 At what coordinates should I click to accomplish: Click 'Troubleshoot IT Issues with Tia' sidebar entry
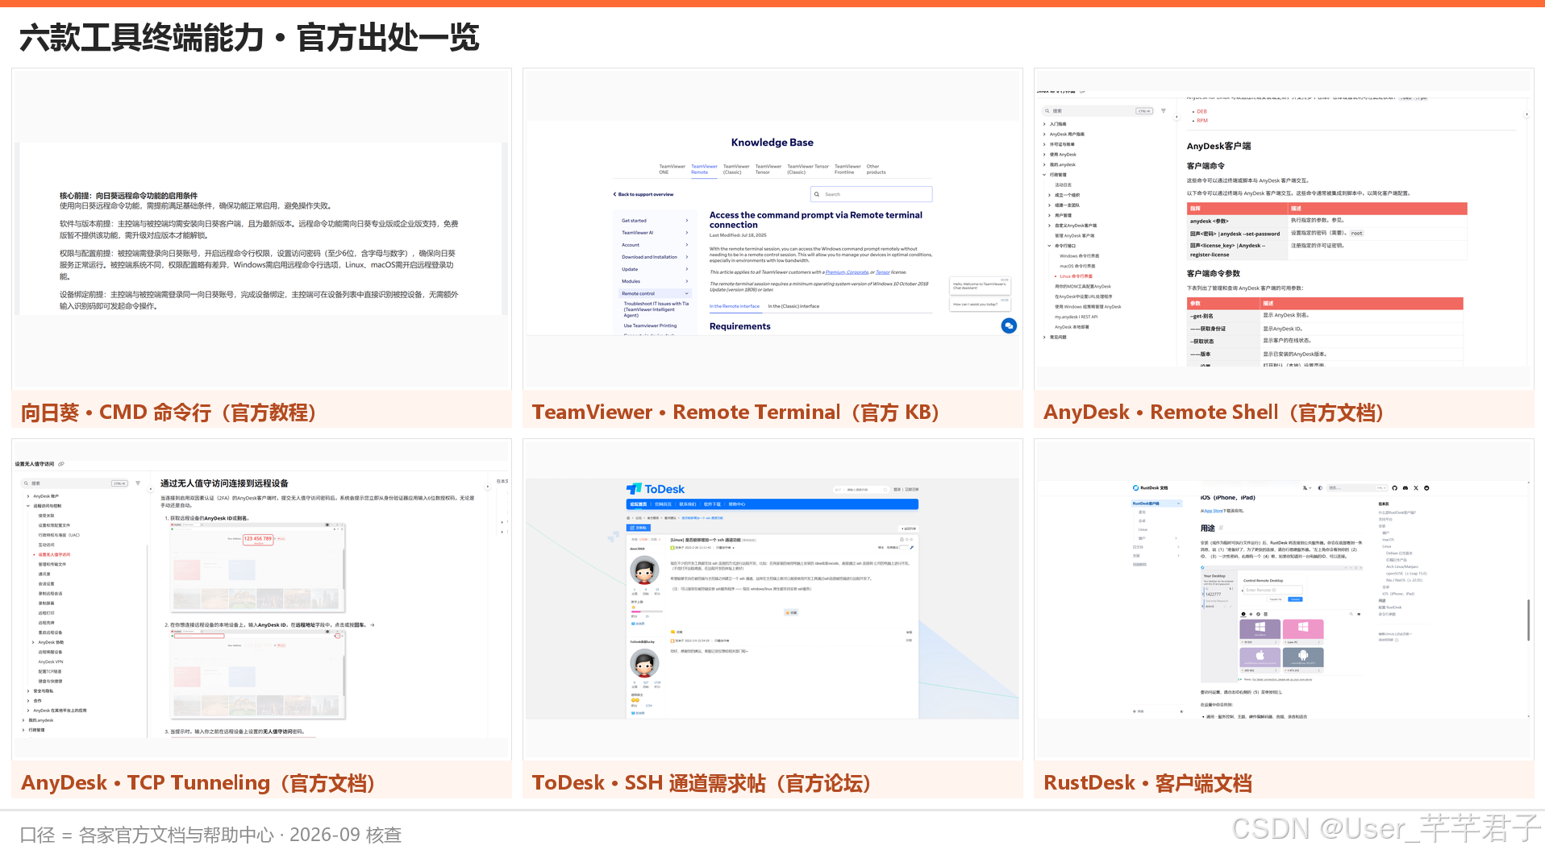656,309
